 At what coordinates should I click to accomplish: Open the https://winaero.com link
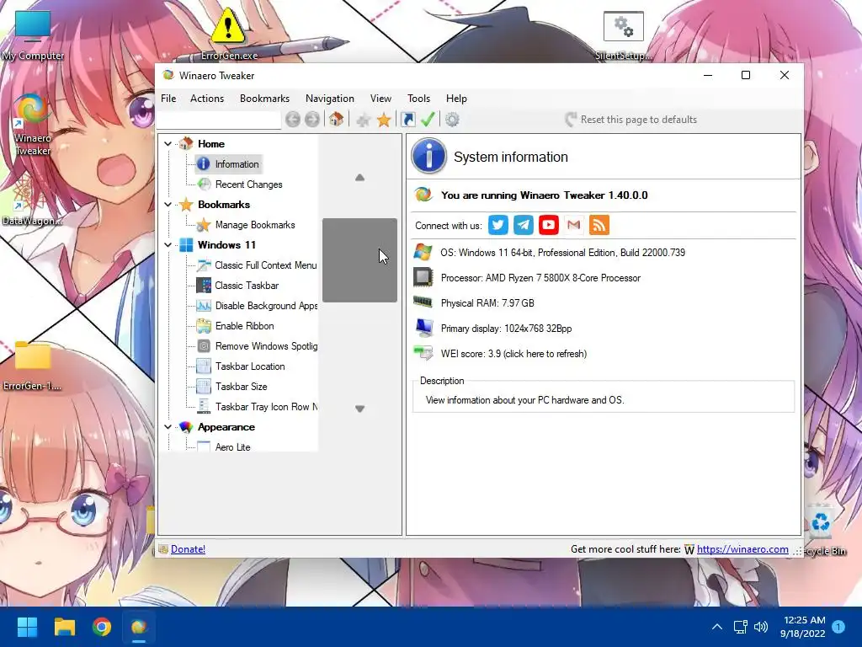coord(742,549)
